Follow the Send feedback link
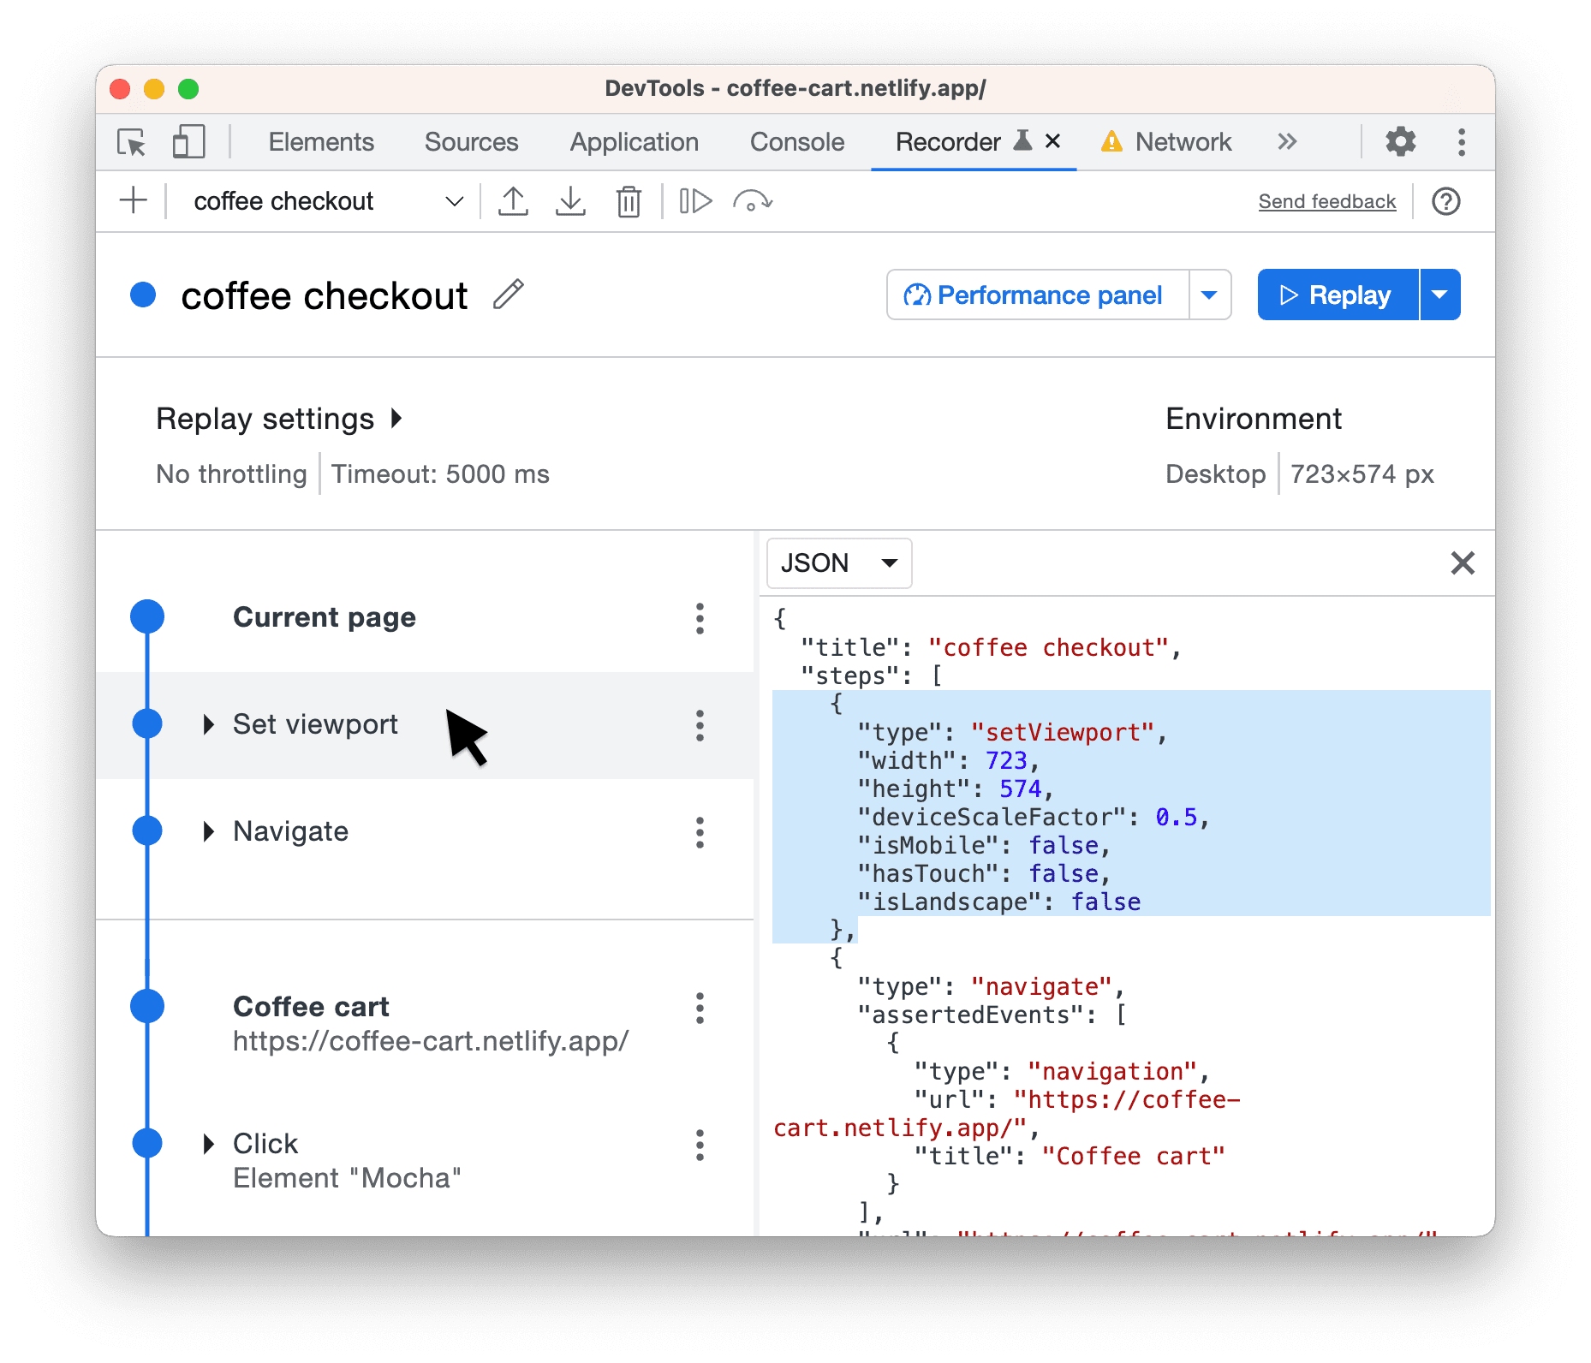Viewport: 1591px width, 1363px height. point(1326,201)
